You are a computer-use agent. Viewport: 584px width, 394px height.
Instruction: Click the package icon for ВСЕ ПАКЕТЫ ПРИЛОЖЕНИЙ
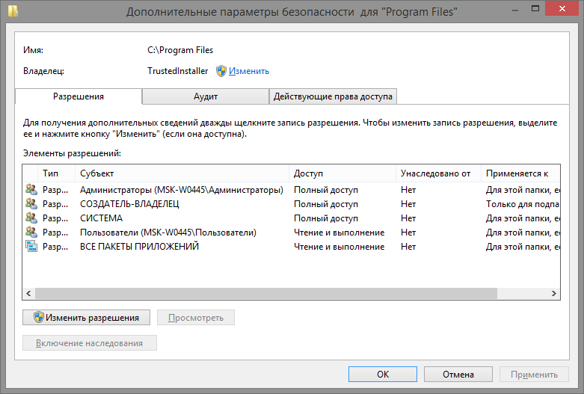coord(31,246)
